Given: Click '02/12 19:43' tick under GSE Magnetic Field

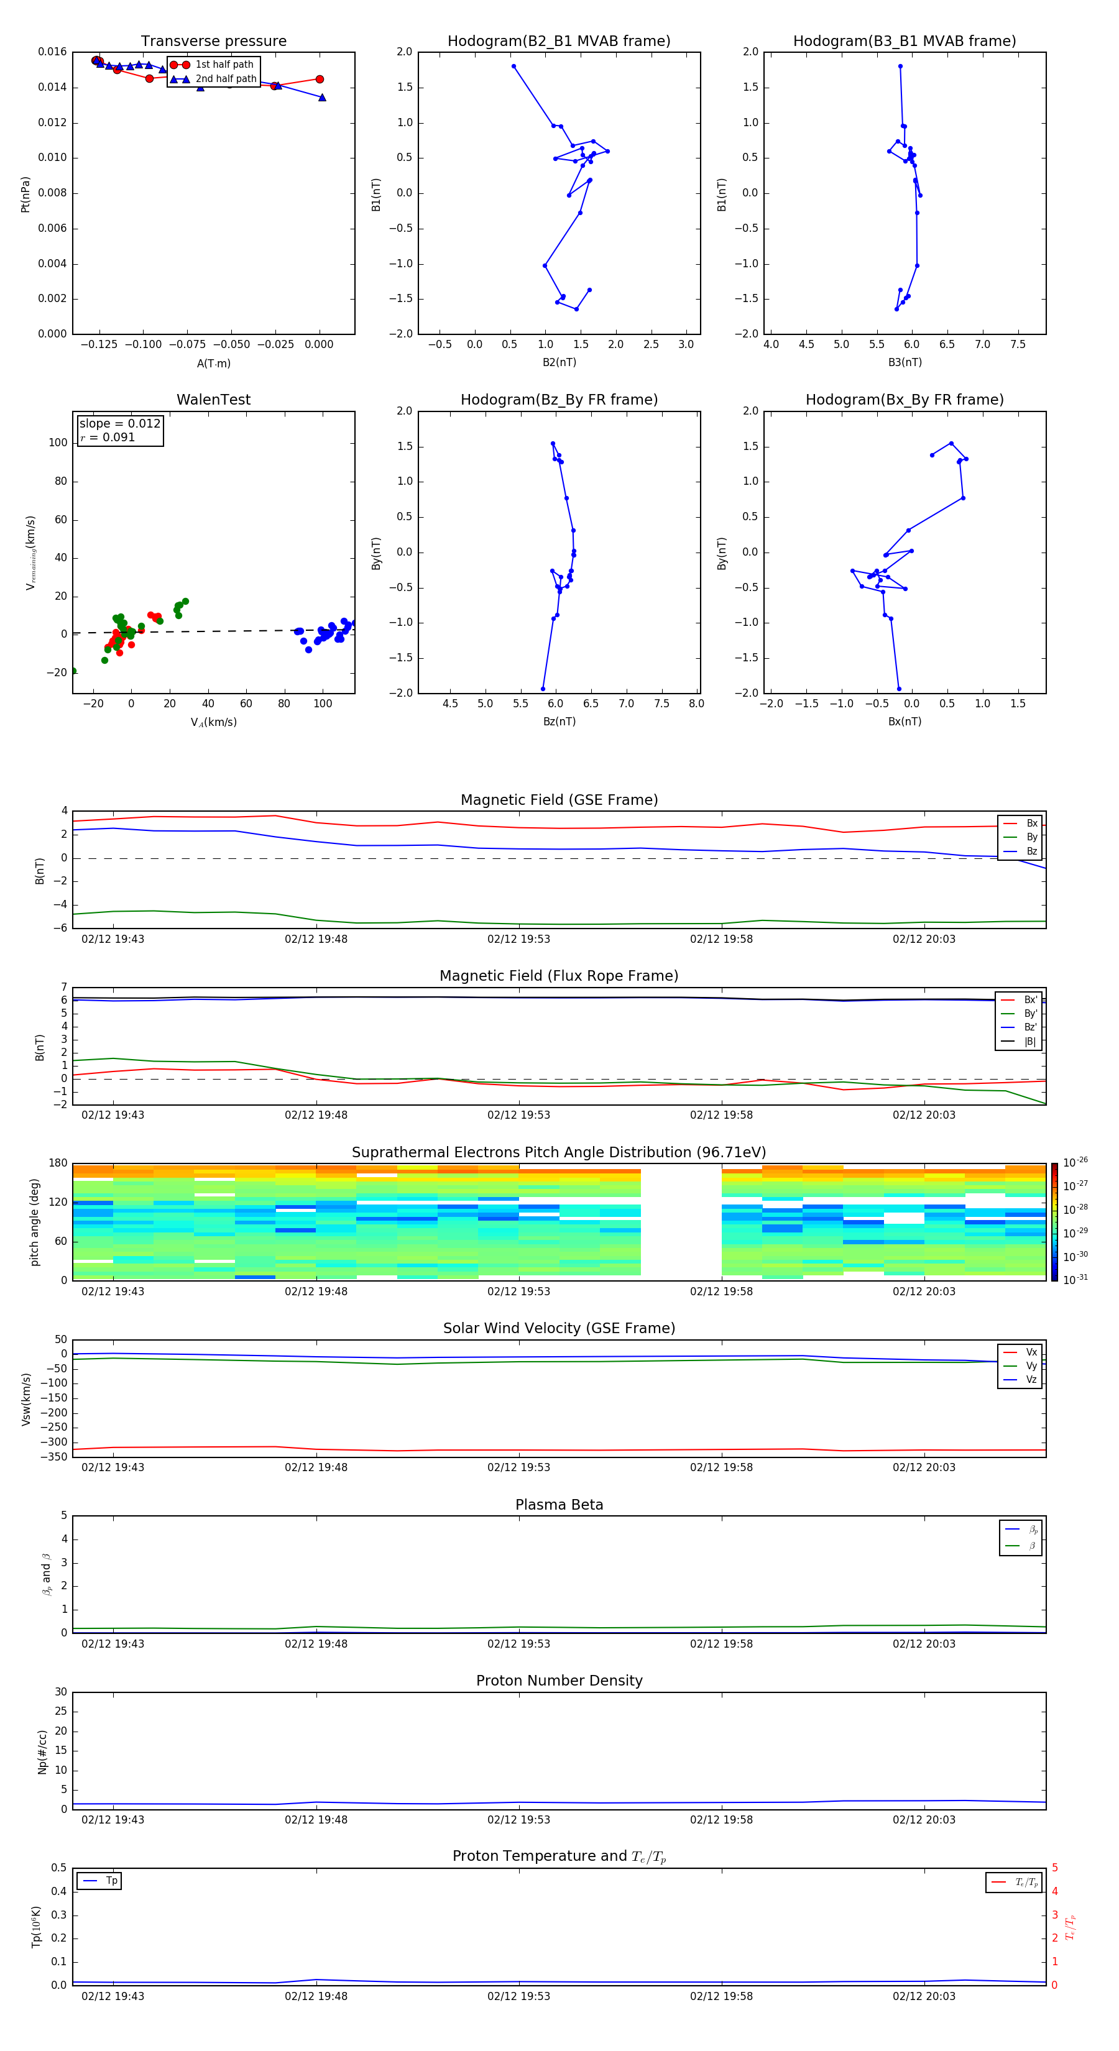Looking at the screenshot, I should point(113,940).
